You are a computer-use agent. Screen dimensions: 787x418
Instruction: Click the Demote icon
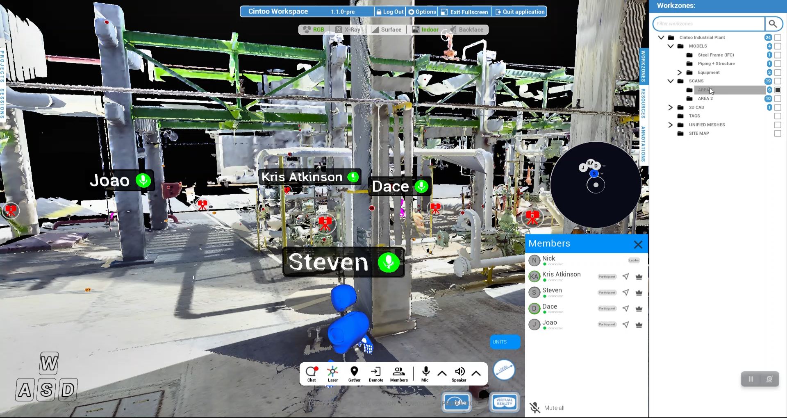(x=376, y=374)
